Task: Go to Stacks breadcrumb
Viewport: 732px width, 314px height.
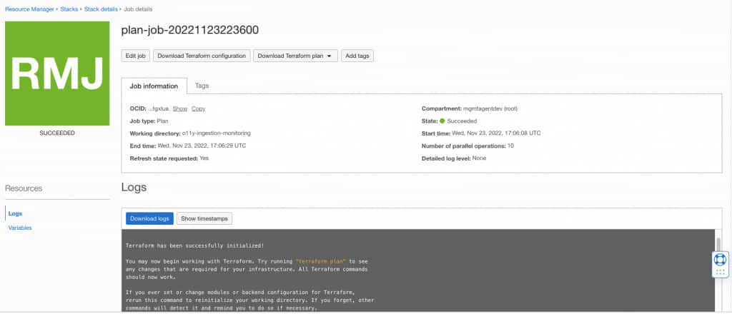Action: pos(69,9)
